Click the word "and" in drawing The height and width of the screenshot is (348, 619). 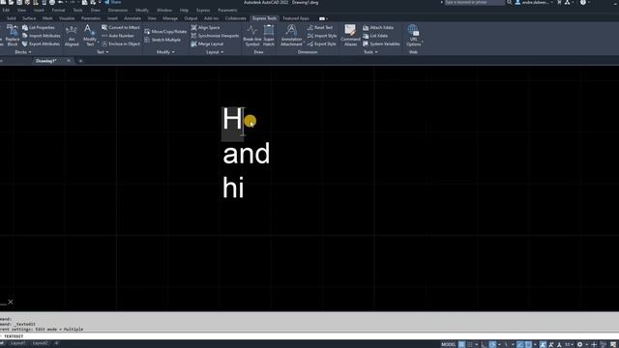(247, 154)
